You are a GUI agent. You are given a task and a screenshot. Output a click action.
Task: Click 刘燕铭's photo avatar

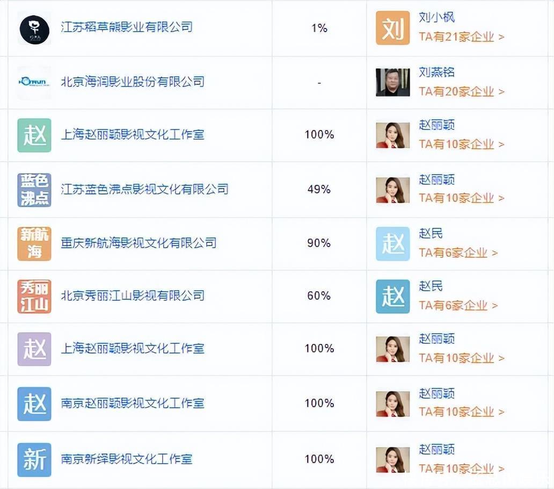click(x=392, y=82)
